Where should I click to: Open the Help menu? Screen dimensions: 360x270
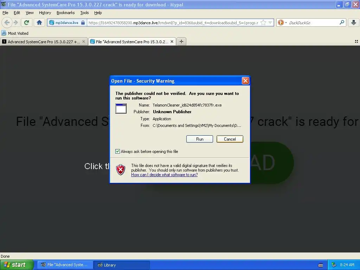coord(98,13)
